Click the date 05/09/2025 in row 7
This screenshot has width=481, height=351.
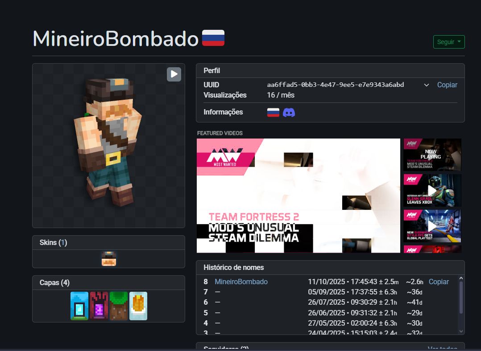(327, 292)
